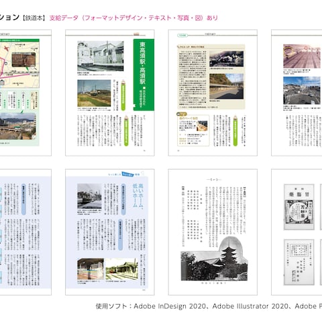Click the black-and-white tram photo beside the green banner
322x322 pixels.
coord(101,56)
